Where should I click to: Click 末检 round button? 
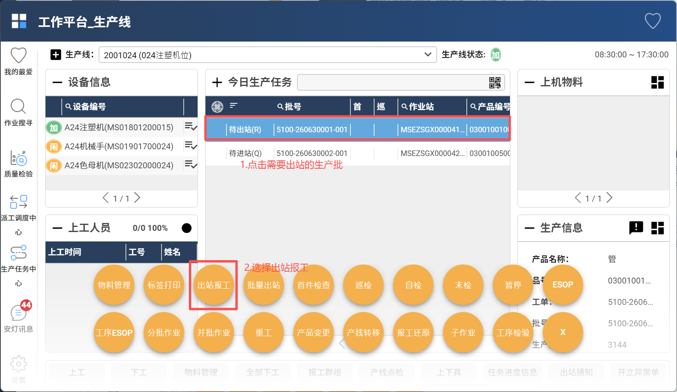(463, 285)
